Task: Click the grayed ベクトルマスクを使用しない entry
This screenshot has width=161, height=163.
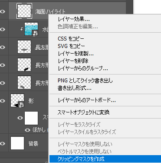Action: [x=85, y=152]
